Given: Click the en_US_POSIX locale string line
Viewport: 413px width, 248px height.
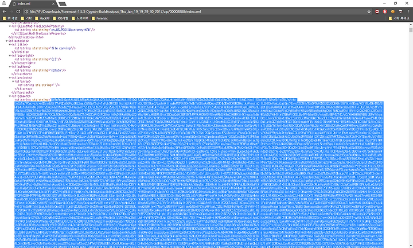Looking at the screenshot, I should pos(54,30).
